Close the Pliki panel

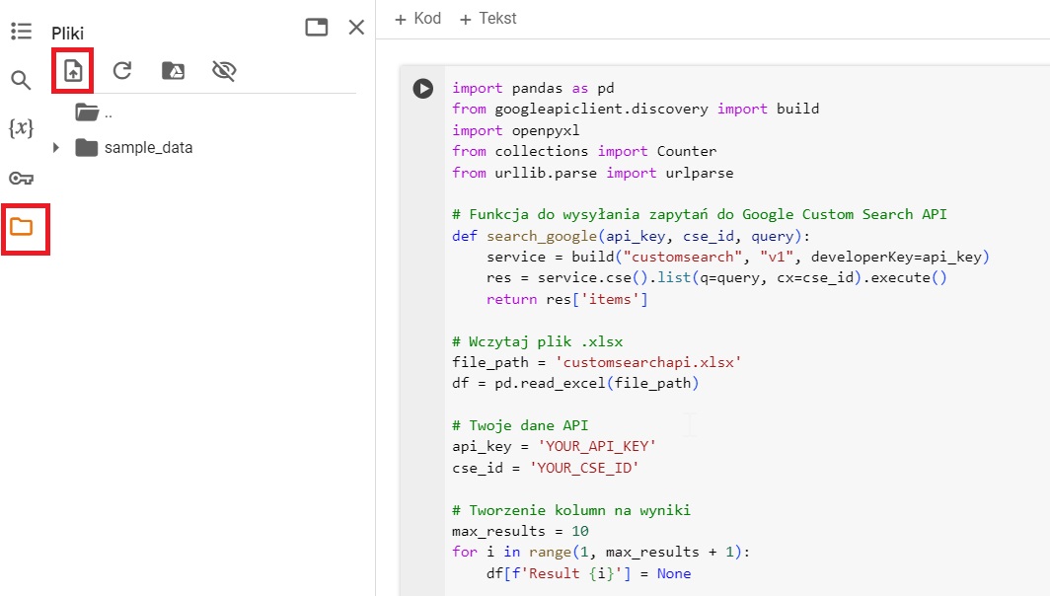tap(355, 28)
